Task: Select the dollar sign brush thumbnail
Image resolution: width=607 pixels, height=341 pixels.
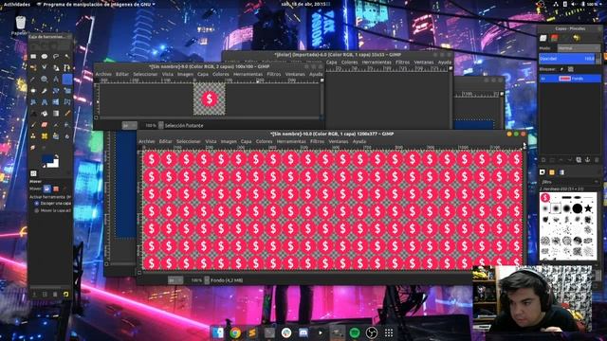Action: [x=545, y=198]
